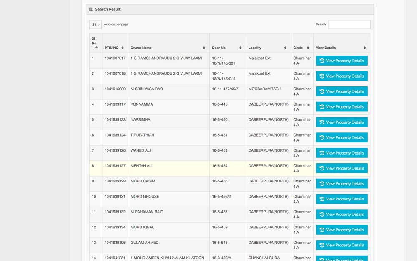
Task: Open property details for PONNAMMA
Action: tap(342, 107)
